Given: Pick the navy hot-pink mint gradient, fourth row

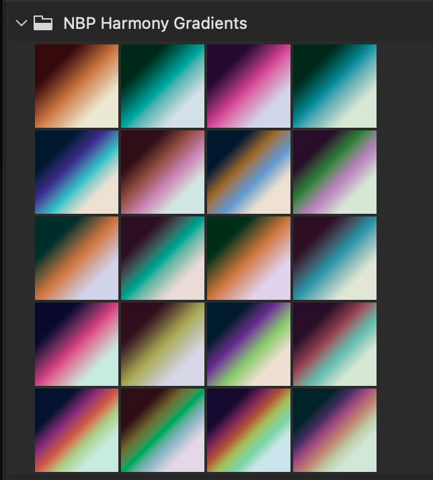Looking at the screenshot, I should 77,344.
